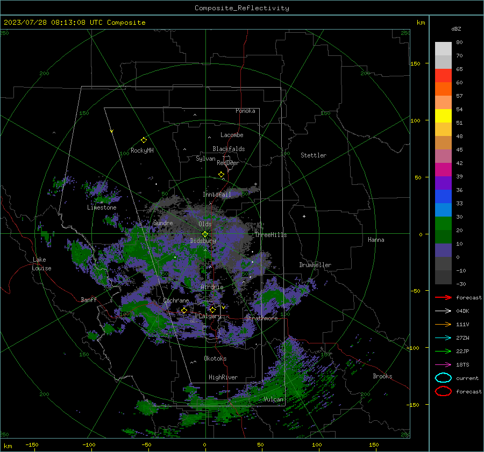Click the RedDeer city label
Image resolution: width=484 pixels, height=452 pixels.
pyautogui.click(x=228, y=163)
